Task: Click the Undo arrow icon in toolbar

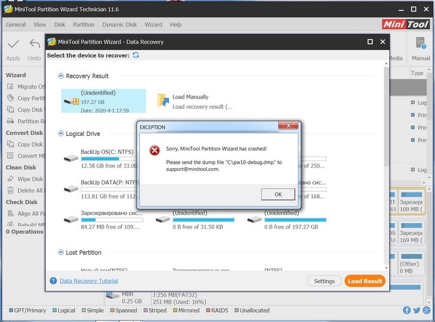Action: pos(35,45)
